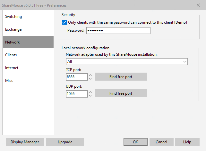The width and height of the screenshot is (206, 151).
Task: Open Help for preferences
Action: (187, 142)
